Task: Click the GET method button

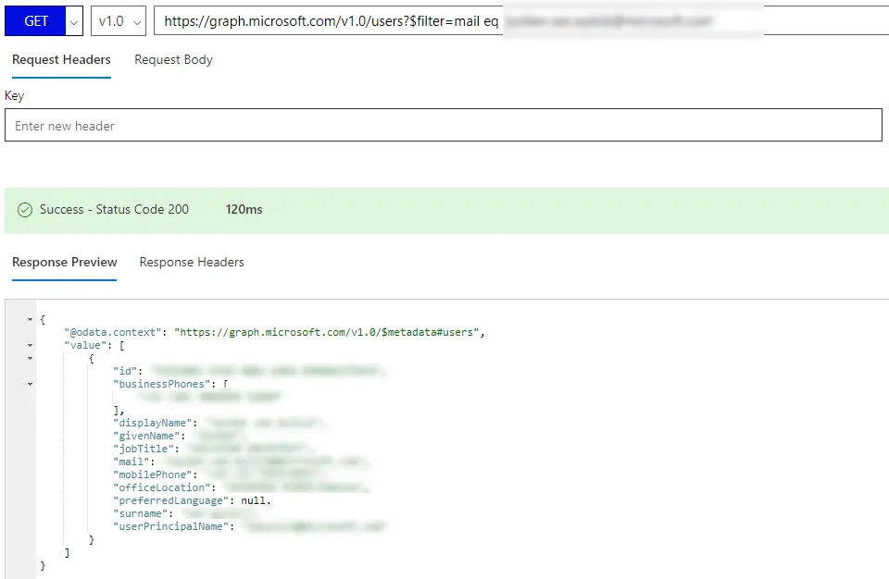Action: (x=35, y=21)
